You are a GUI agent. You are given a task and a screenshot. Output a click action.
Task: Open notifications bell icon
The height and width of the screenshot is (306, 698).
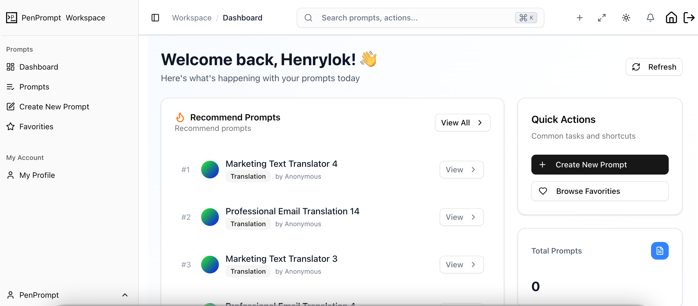(x=650, y=18)
